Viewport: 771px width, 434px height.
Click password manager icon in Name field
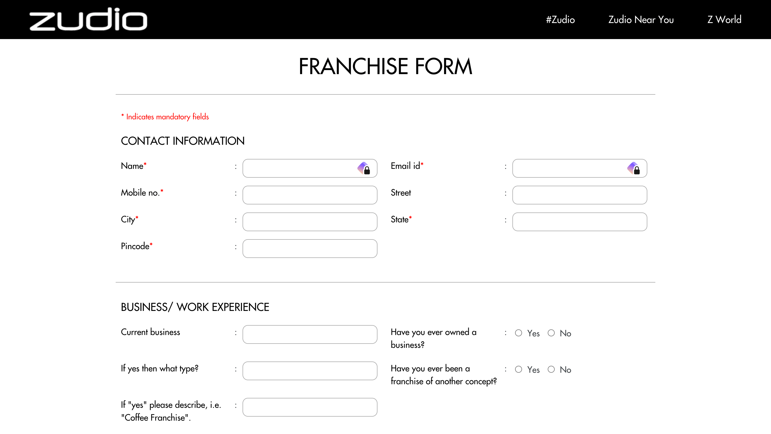pyautogui.click(x=364, y=168)
